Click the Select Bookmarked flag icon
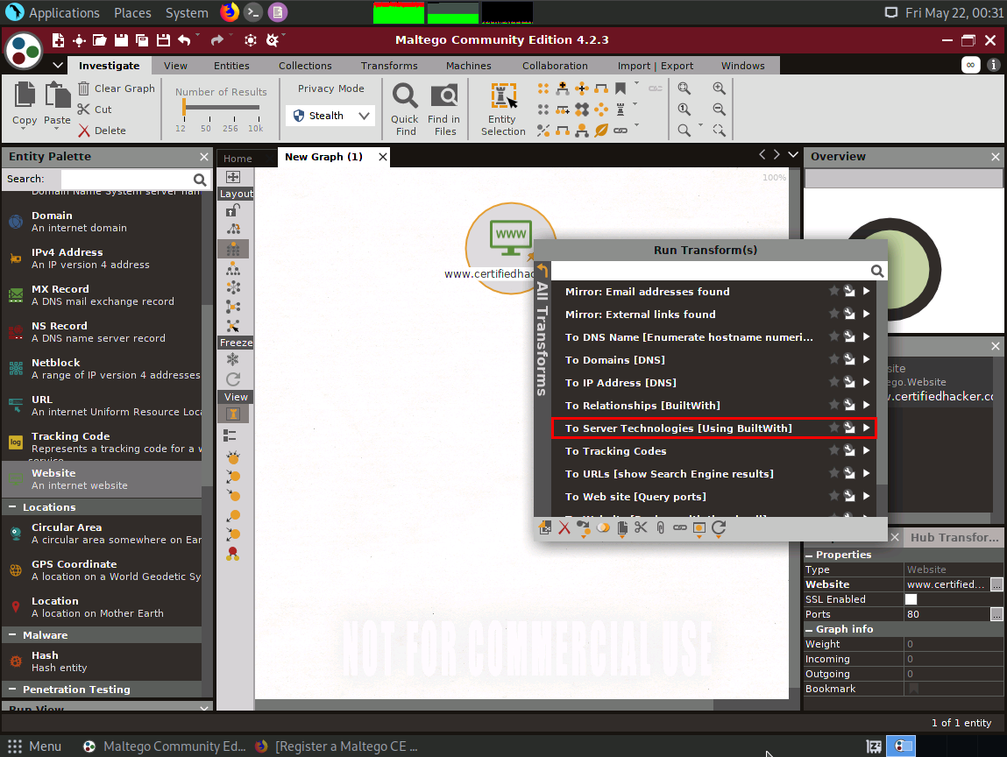 [x=621, y=88]
